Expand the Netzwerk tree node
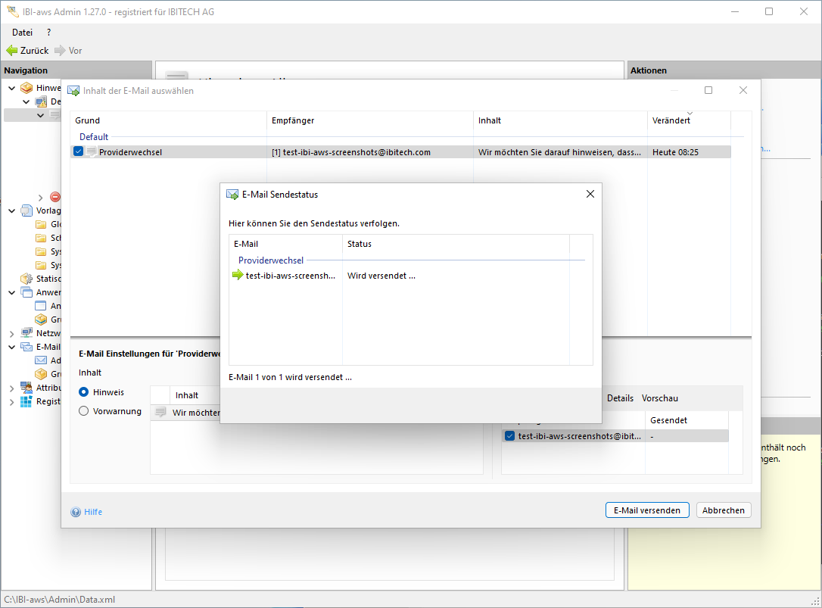 point(11,333)
